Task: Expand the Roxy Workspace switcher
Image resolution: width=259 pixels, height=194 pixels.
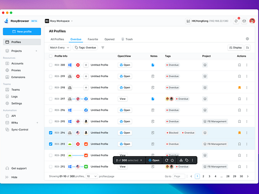Action: 59,21
